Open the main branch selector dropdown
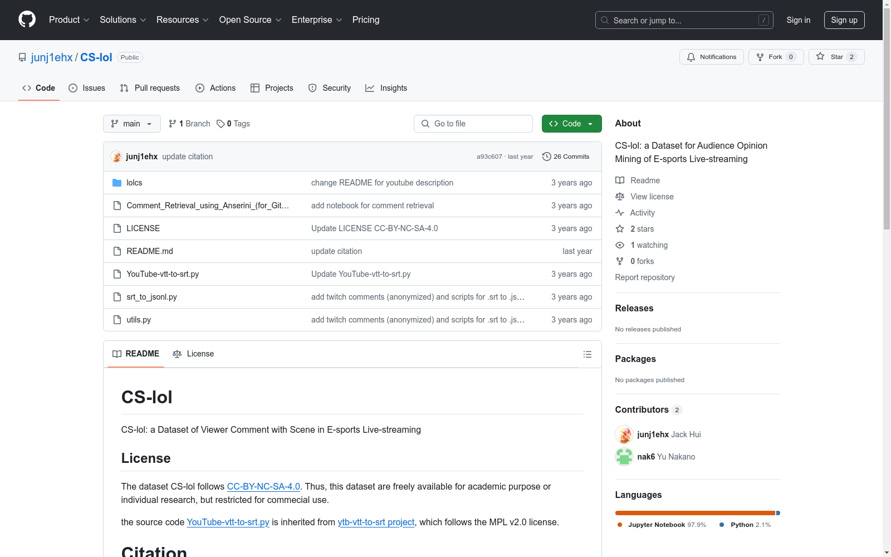891x557 pixels. (x=132, y=124)
